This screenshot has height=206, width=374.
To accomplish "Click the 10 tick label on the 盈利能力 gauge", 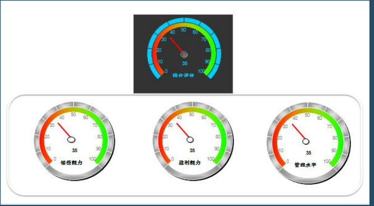I will [166, 149].
